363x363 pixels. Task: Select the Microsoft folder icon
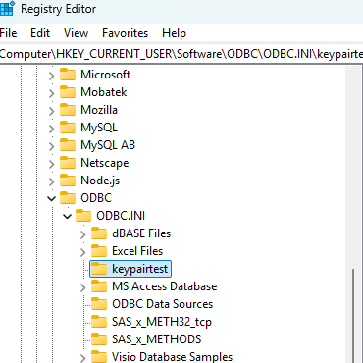click(x=68, y=75)
